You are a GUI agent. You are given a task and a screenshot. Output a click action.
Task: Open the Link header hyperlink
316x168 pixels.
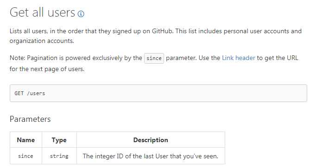click(239, 58)
